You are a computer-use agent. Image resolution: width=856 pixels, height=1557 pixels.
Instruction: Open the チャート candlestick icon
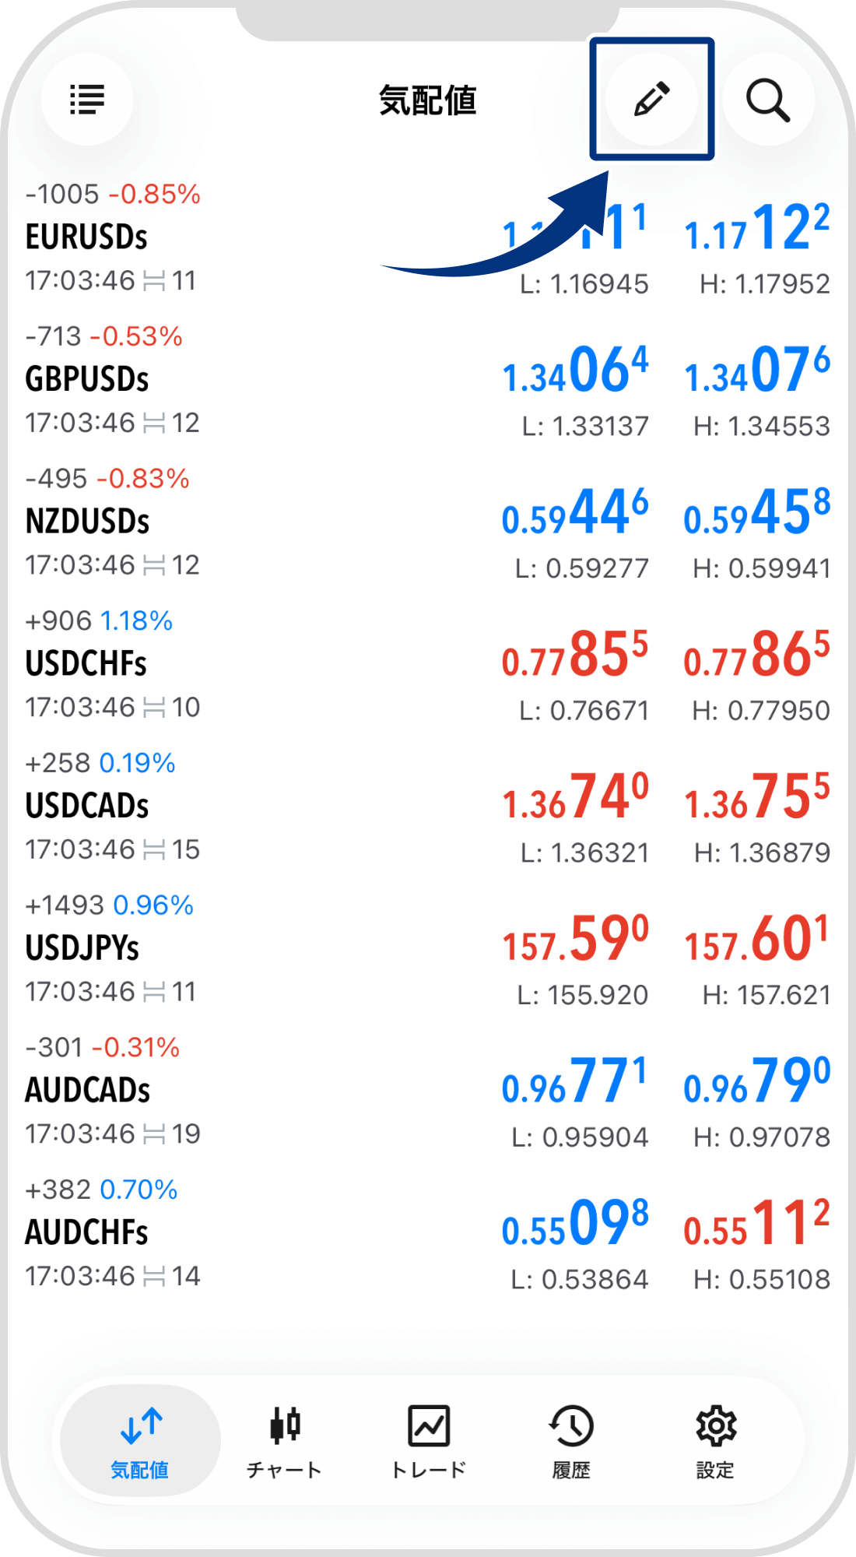point(285,1425)
